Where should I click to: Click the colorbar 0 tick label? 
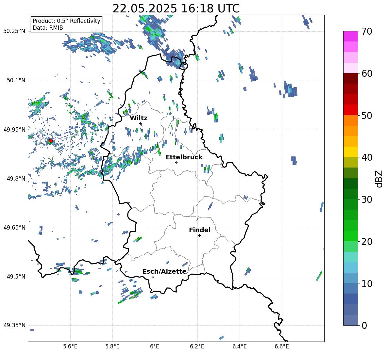coord(364,325)
